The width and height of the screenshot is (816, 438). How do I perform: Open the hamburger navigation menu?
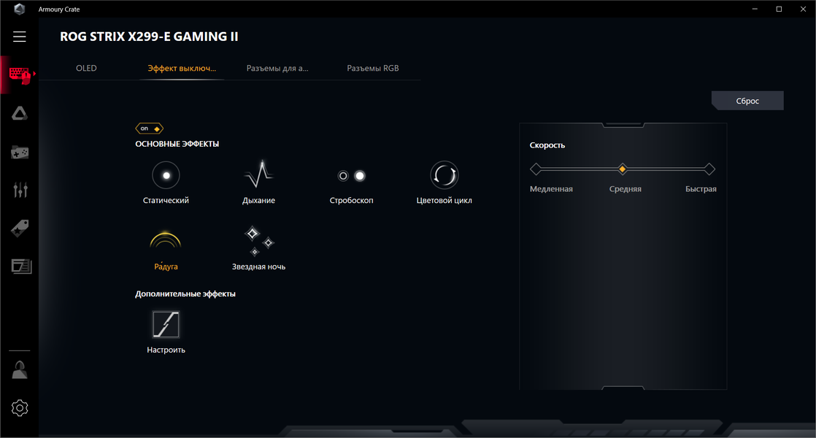(19, 36)
